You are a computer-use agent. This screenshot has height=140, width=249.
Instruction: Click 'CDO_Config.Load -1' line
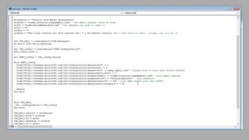coord(26,52)
